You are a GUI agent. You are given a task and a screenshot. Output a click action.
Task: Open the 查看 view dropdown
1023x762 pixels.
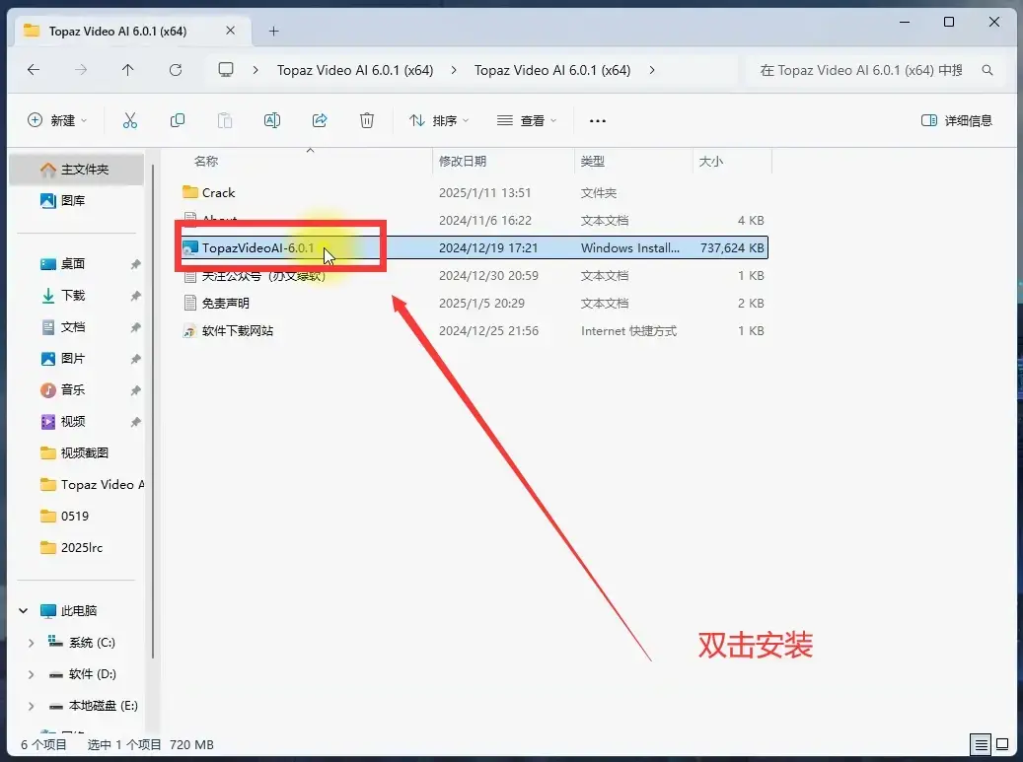(x=527, y=120)
